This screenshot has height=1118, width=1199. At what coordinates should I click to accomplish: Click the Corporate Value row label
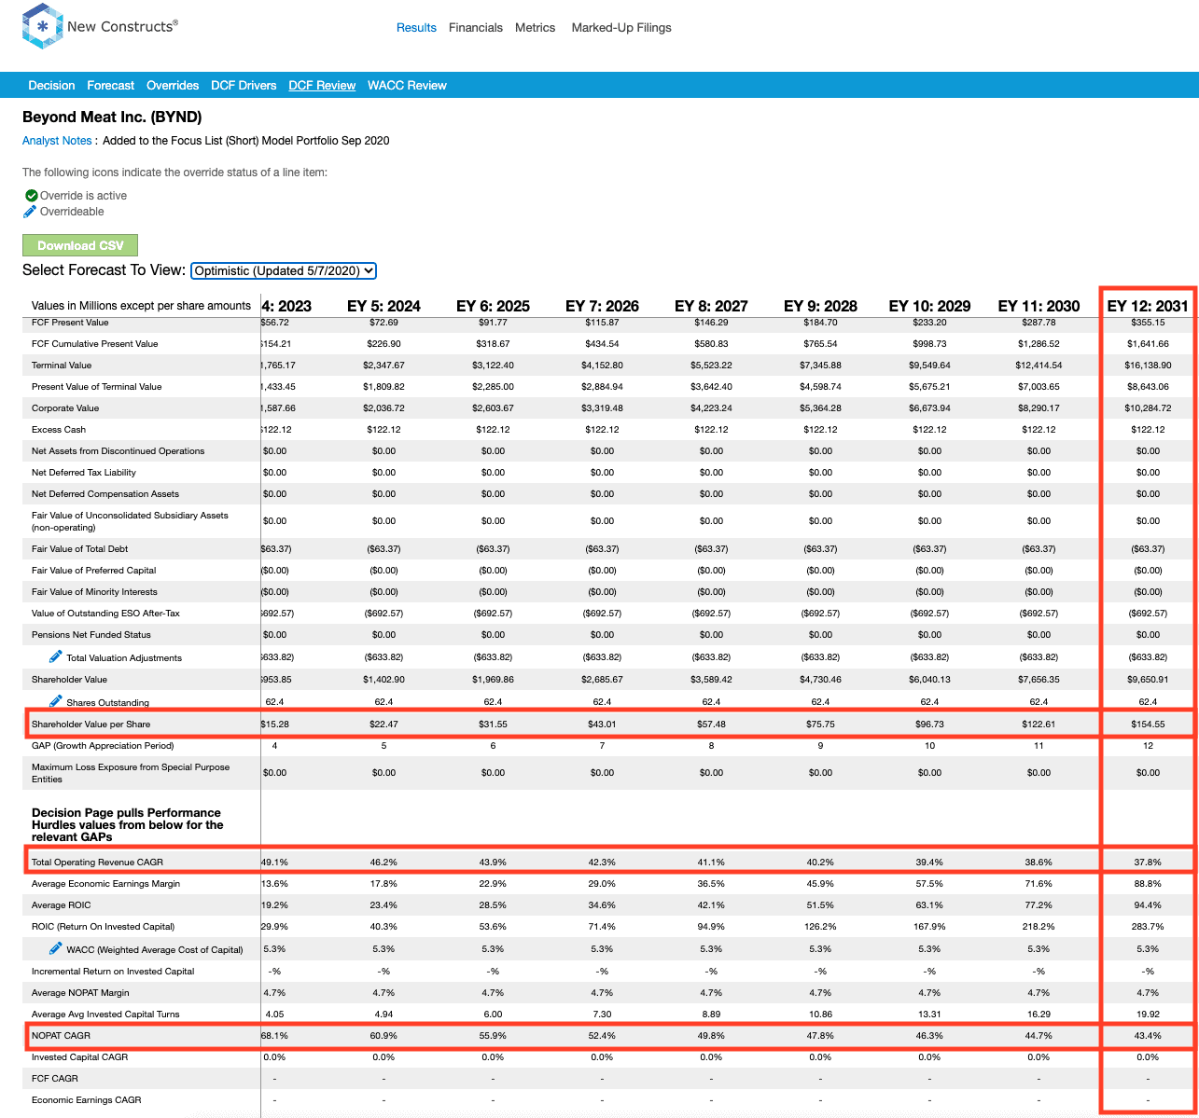(65, 407)
